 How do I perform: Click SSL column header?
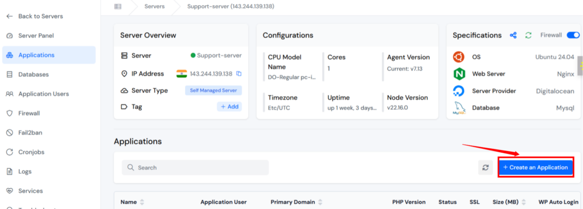tap(474, 202)
